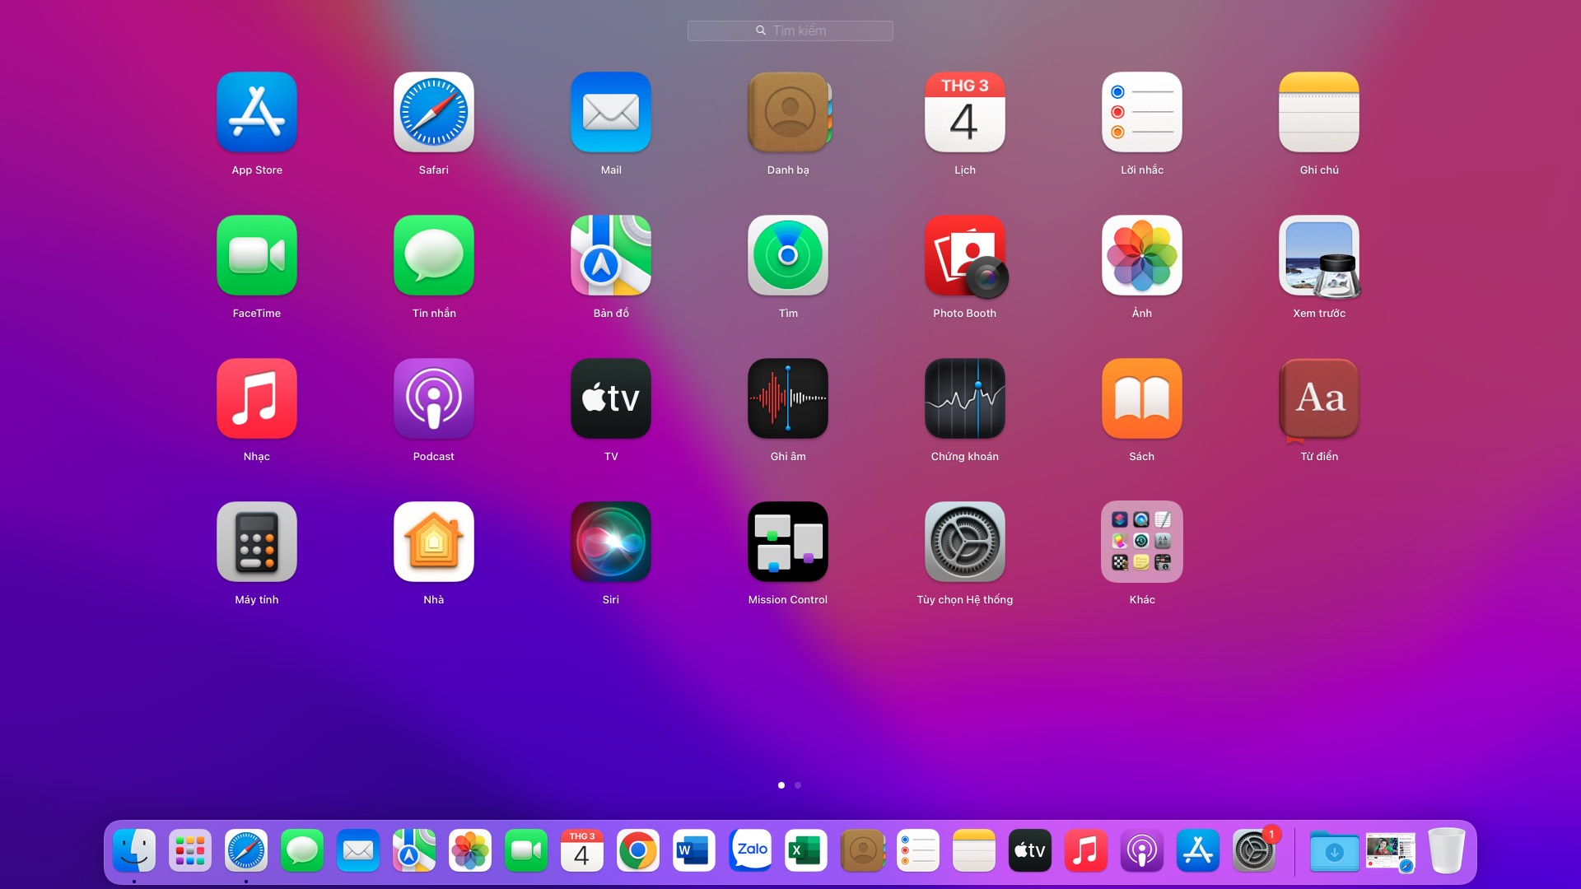Open Maps from the Dock
The height and width of the screenshot is (889, 1581).
[414, 850]
